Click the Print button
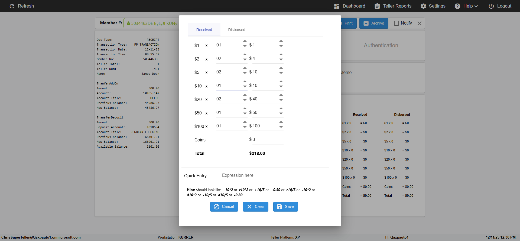 coord(349,23)
